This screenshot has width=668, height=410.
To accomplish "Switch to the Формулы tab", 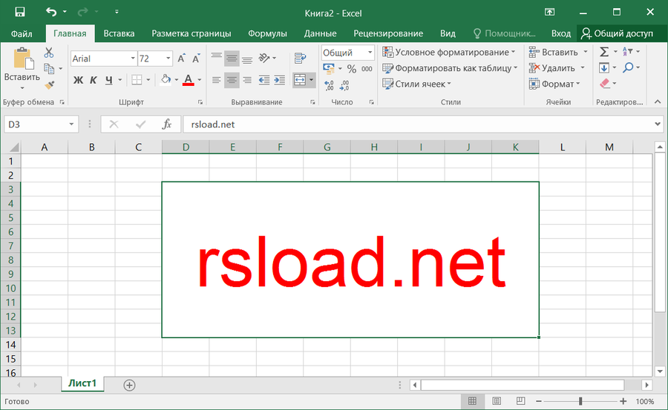I will tap(267, 33).
